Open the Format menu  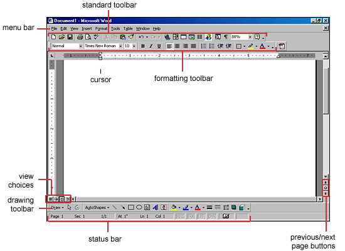pos(101,29)
